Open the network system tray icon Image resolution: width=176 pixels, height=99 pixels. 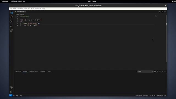point(172,1)
